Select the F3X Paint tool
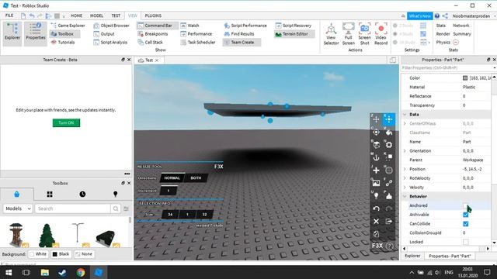 [x=389, y=133]
